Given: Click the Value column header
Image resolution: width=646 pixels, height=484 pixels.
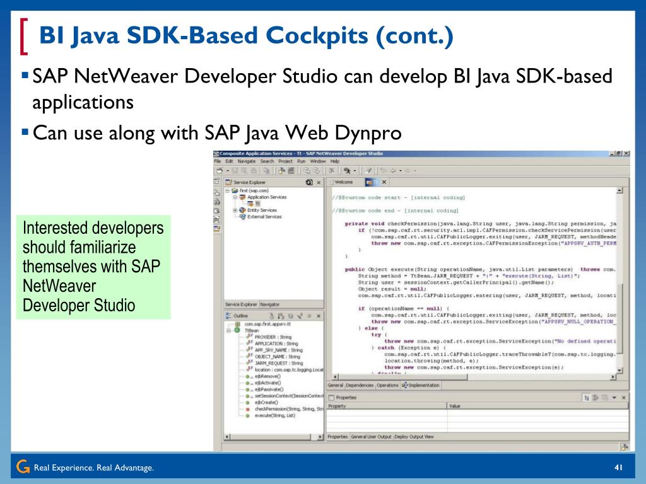Looking at the screenshot, I should [x=538, y=406].
